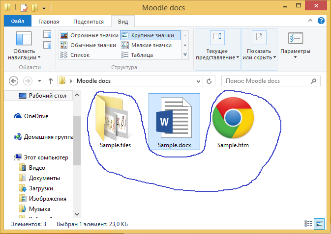Switch to the Поделиться tab
Screen dimensions: 331x234
tap(89, 22)
